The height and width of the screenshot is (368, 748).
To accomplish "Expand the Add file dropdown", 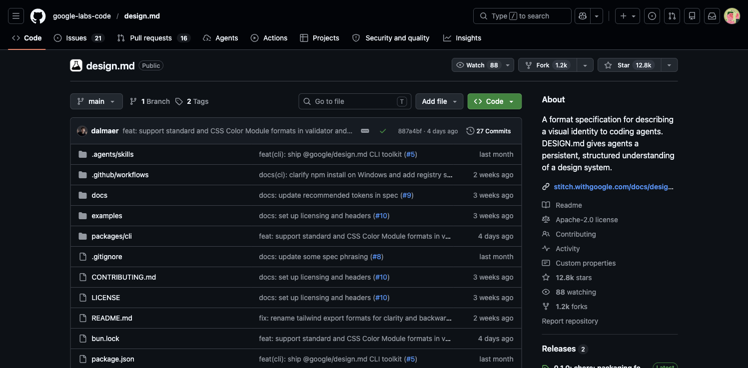I will point(439,101).
